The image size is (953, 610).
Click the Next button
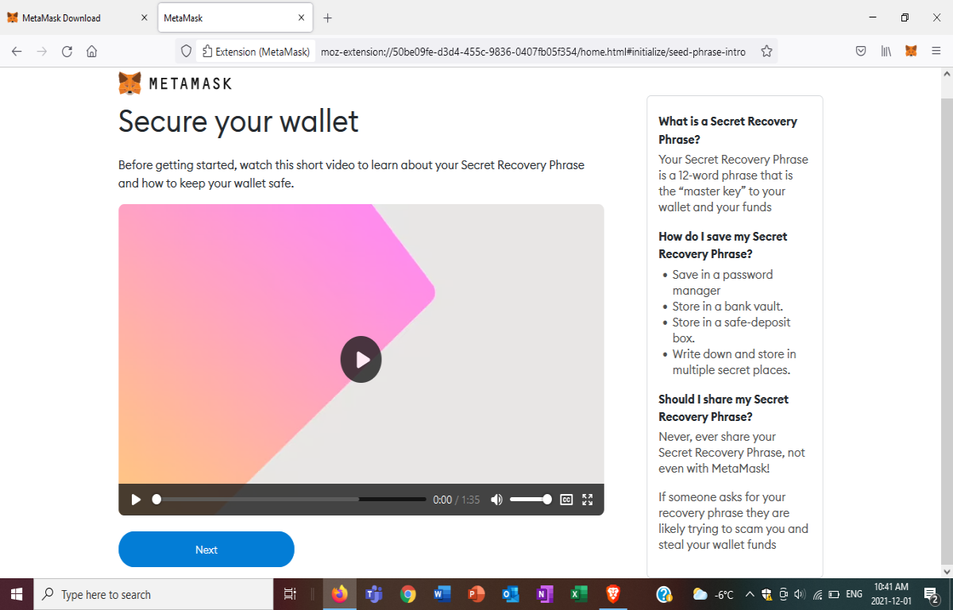point(206,550)
